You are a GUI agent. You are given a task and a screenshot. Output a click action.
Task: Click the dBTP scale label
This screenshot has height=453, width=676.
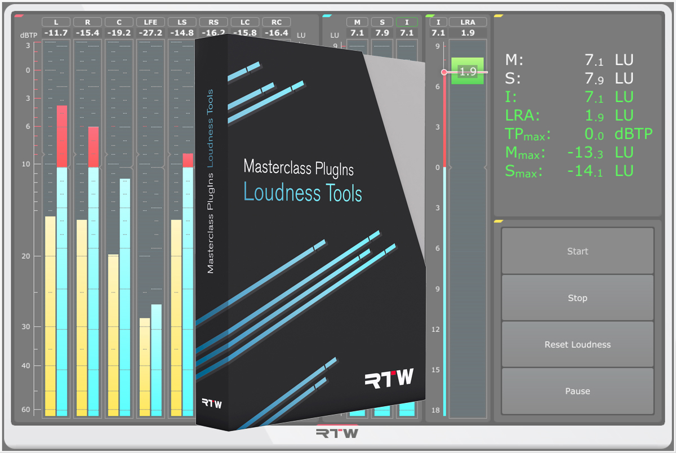click(28, 35)
